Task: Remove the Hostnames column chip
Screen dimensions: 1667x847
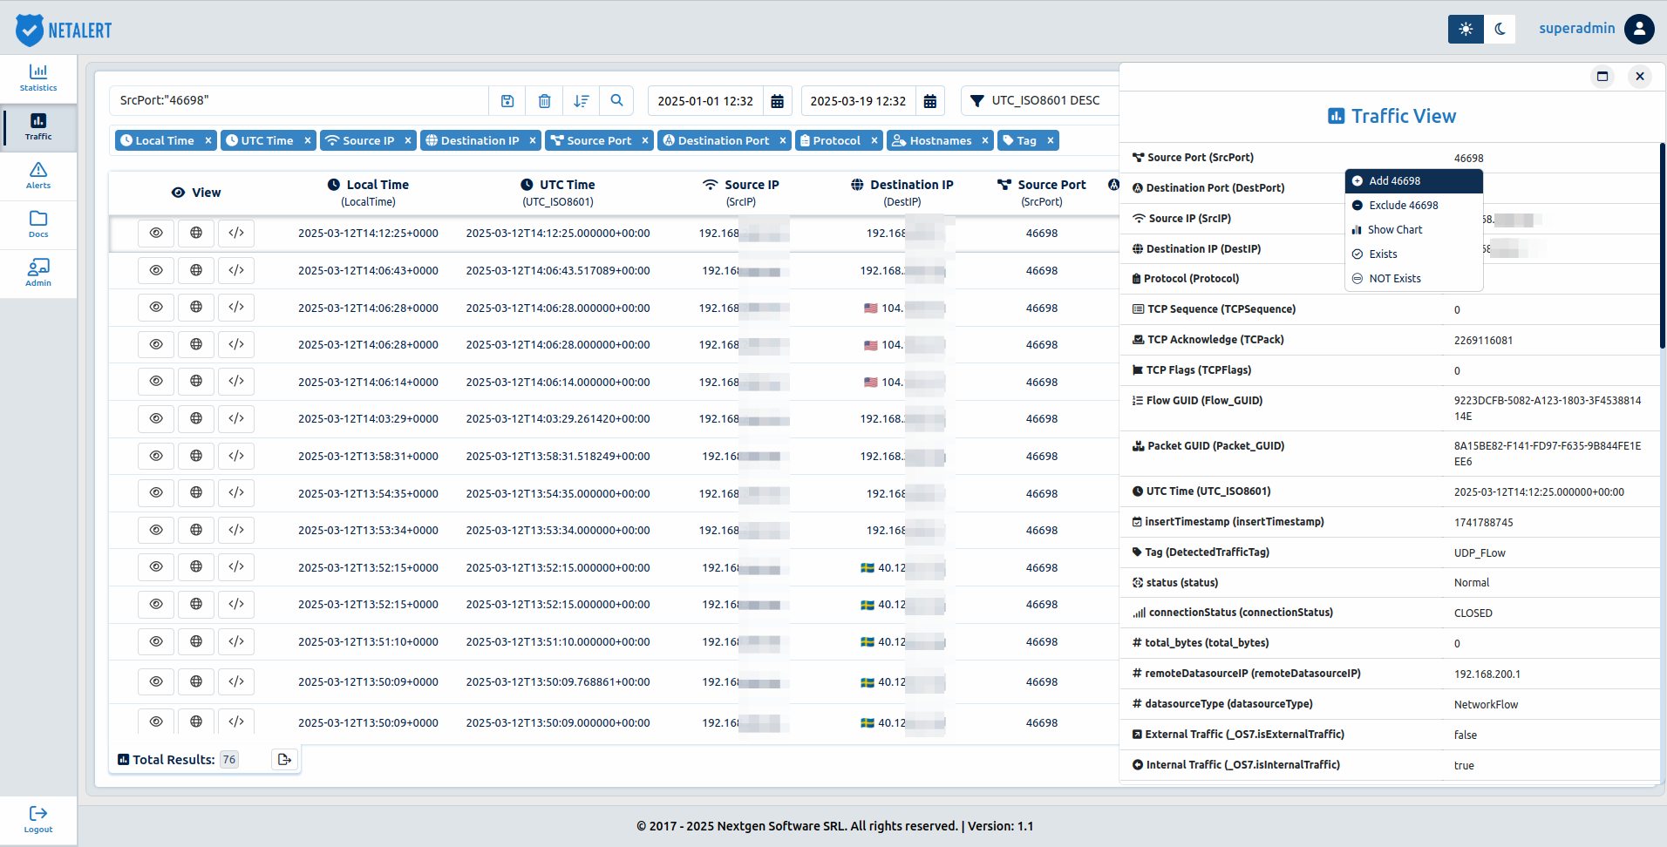Action: (984, 140)
